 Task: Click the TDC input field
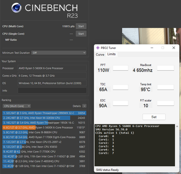point(120,87)
